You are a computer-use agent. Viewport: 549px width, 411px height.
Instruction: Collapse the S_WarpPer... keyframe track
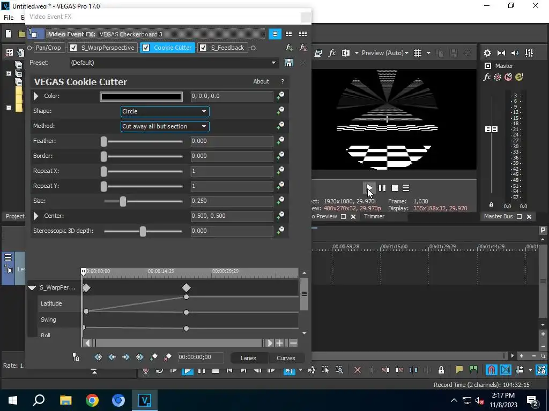[32, 287]
